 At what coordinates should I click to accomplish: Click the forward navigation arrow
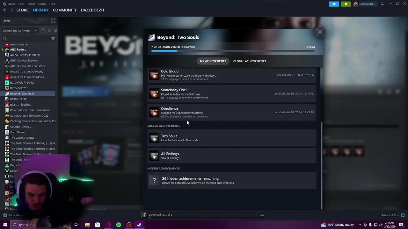[11, 10]
